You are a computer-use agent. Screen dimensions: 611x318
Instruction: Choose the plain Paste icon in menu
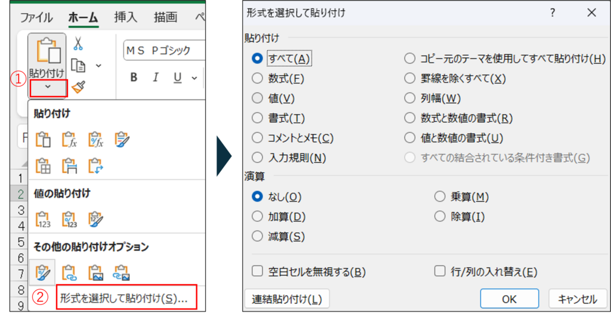tap(43, 140)
